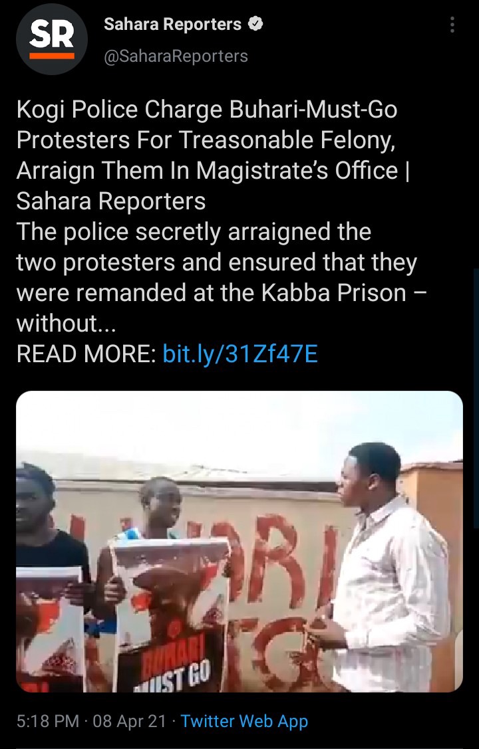Click the verified badge beside Sahara Reporters
This screenshot has width=479, height=749.
click(x=255, y=24)
